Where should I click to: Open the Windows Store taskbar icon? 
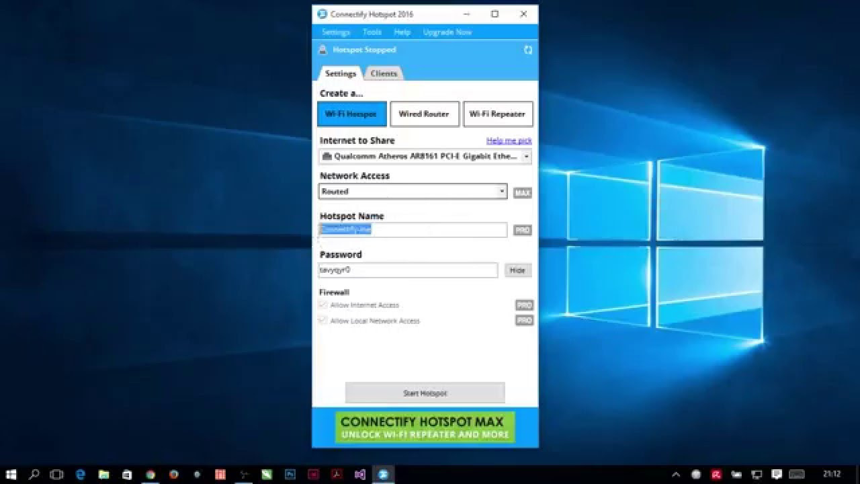pyautogui.click(x=127, y=474)
